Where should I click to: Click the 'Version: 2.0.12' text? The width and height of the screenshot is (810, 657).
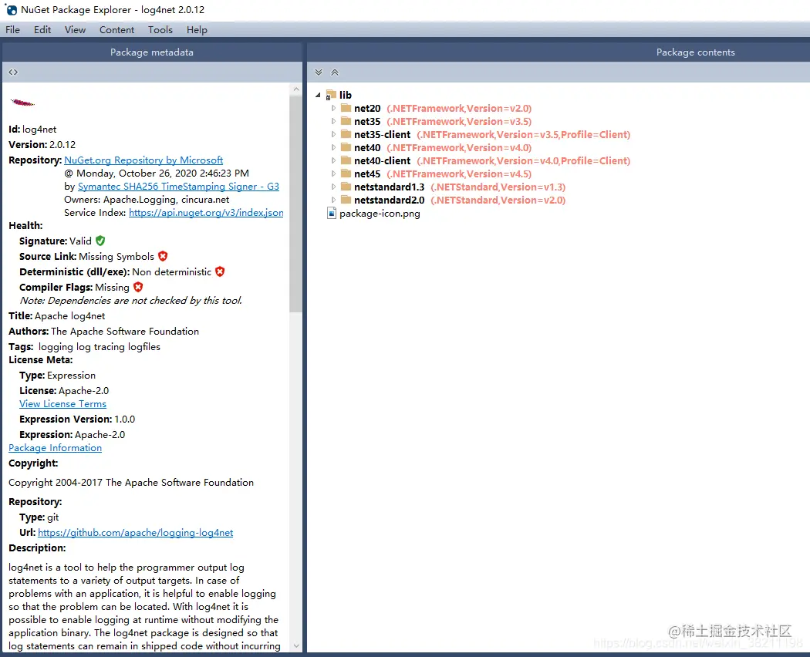pos(42,145)
